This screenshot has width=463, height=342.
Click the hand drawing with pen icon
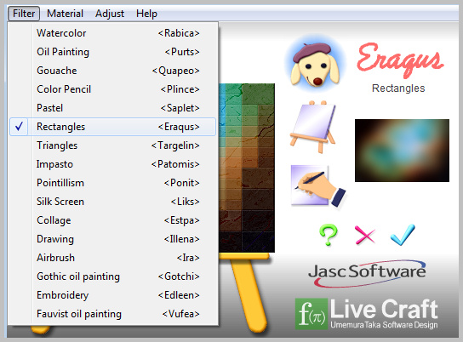(x=318, y=186)
